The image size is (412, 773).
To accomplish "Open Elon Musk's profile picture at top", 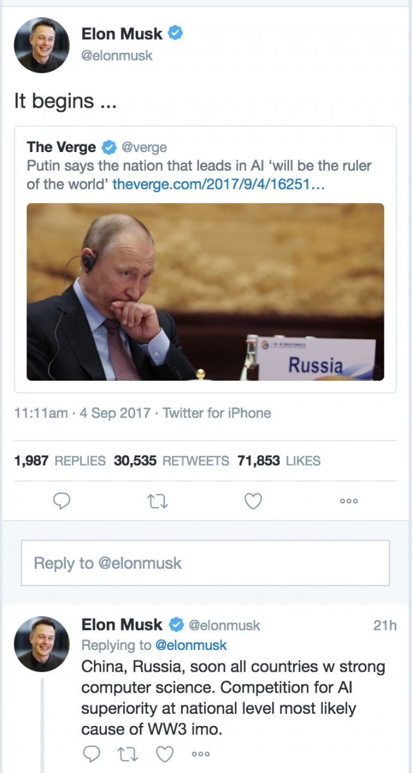I will (x=41, y=45).
